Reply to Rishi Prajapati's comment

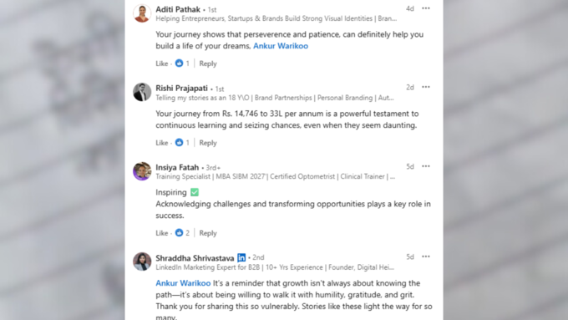coord(208,143)
